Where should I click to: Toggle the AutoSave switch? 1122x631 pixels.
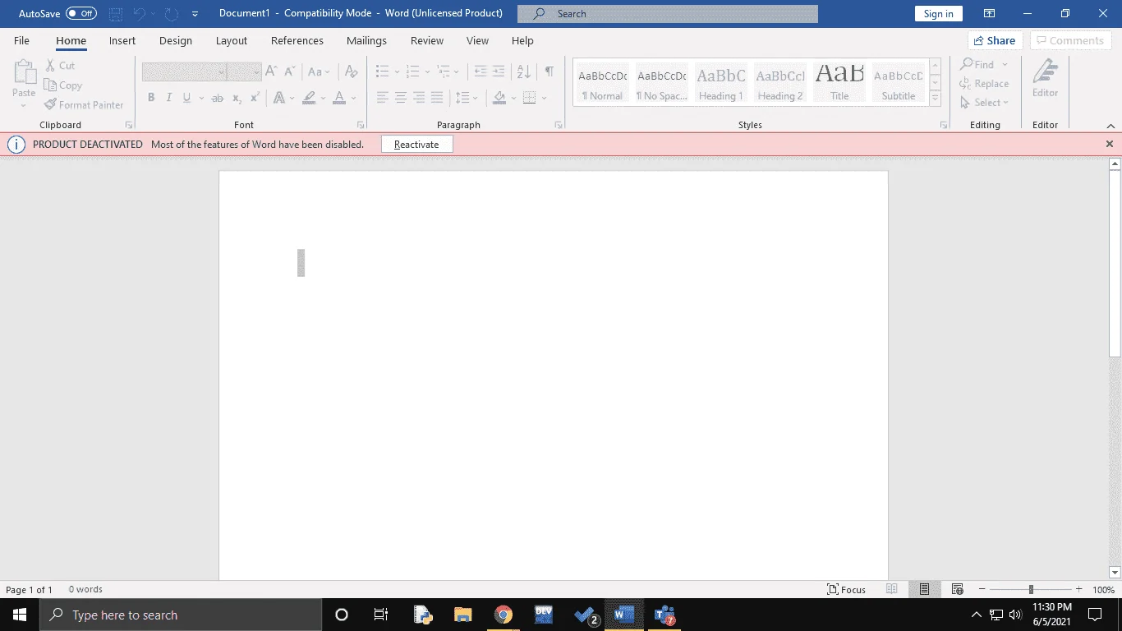tap(81, 14)
